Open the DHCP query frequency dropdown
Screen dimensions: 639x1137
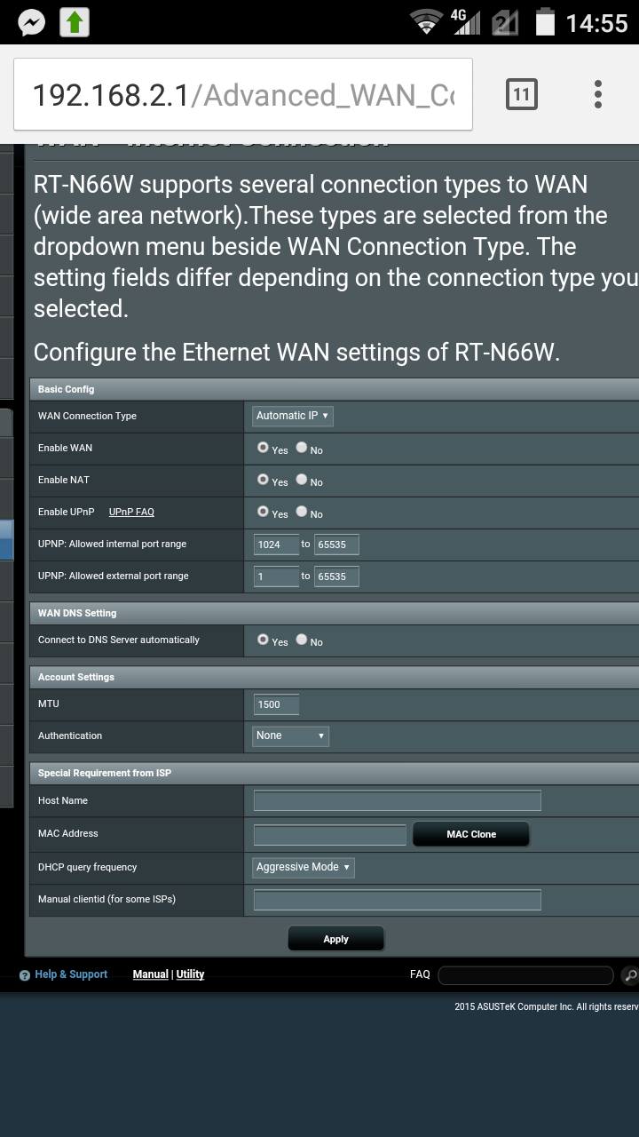304,867
